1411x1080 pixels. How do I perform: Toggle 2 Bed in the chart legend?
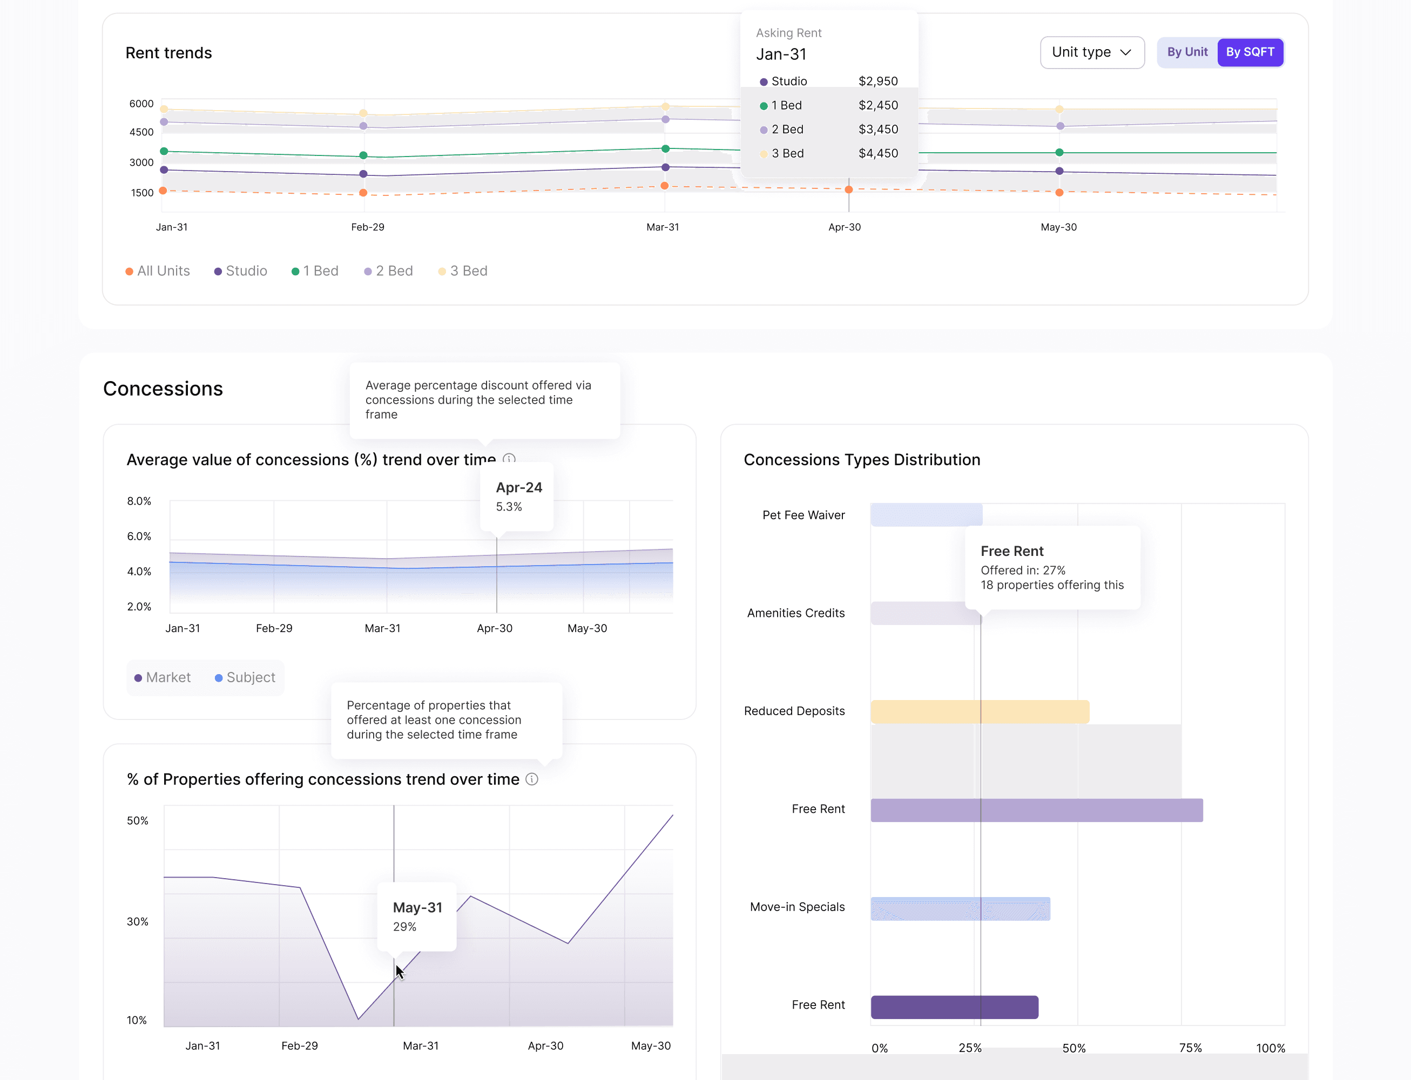(388, 270)
